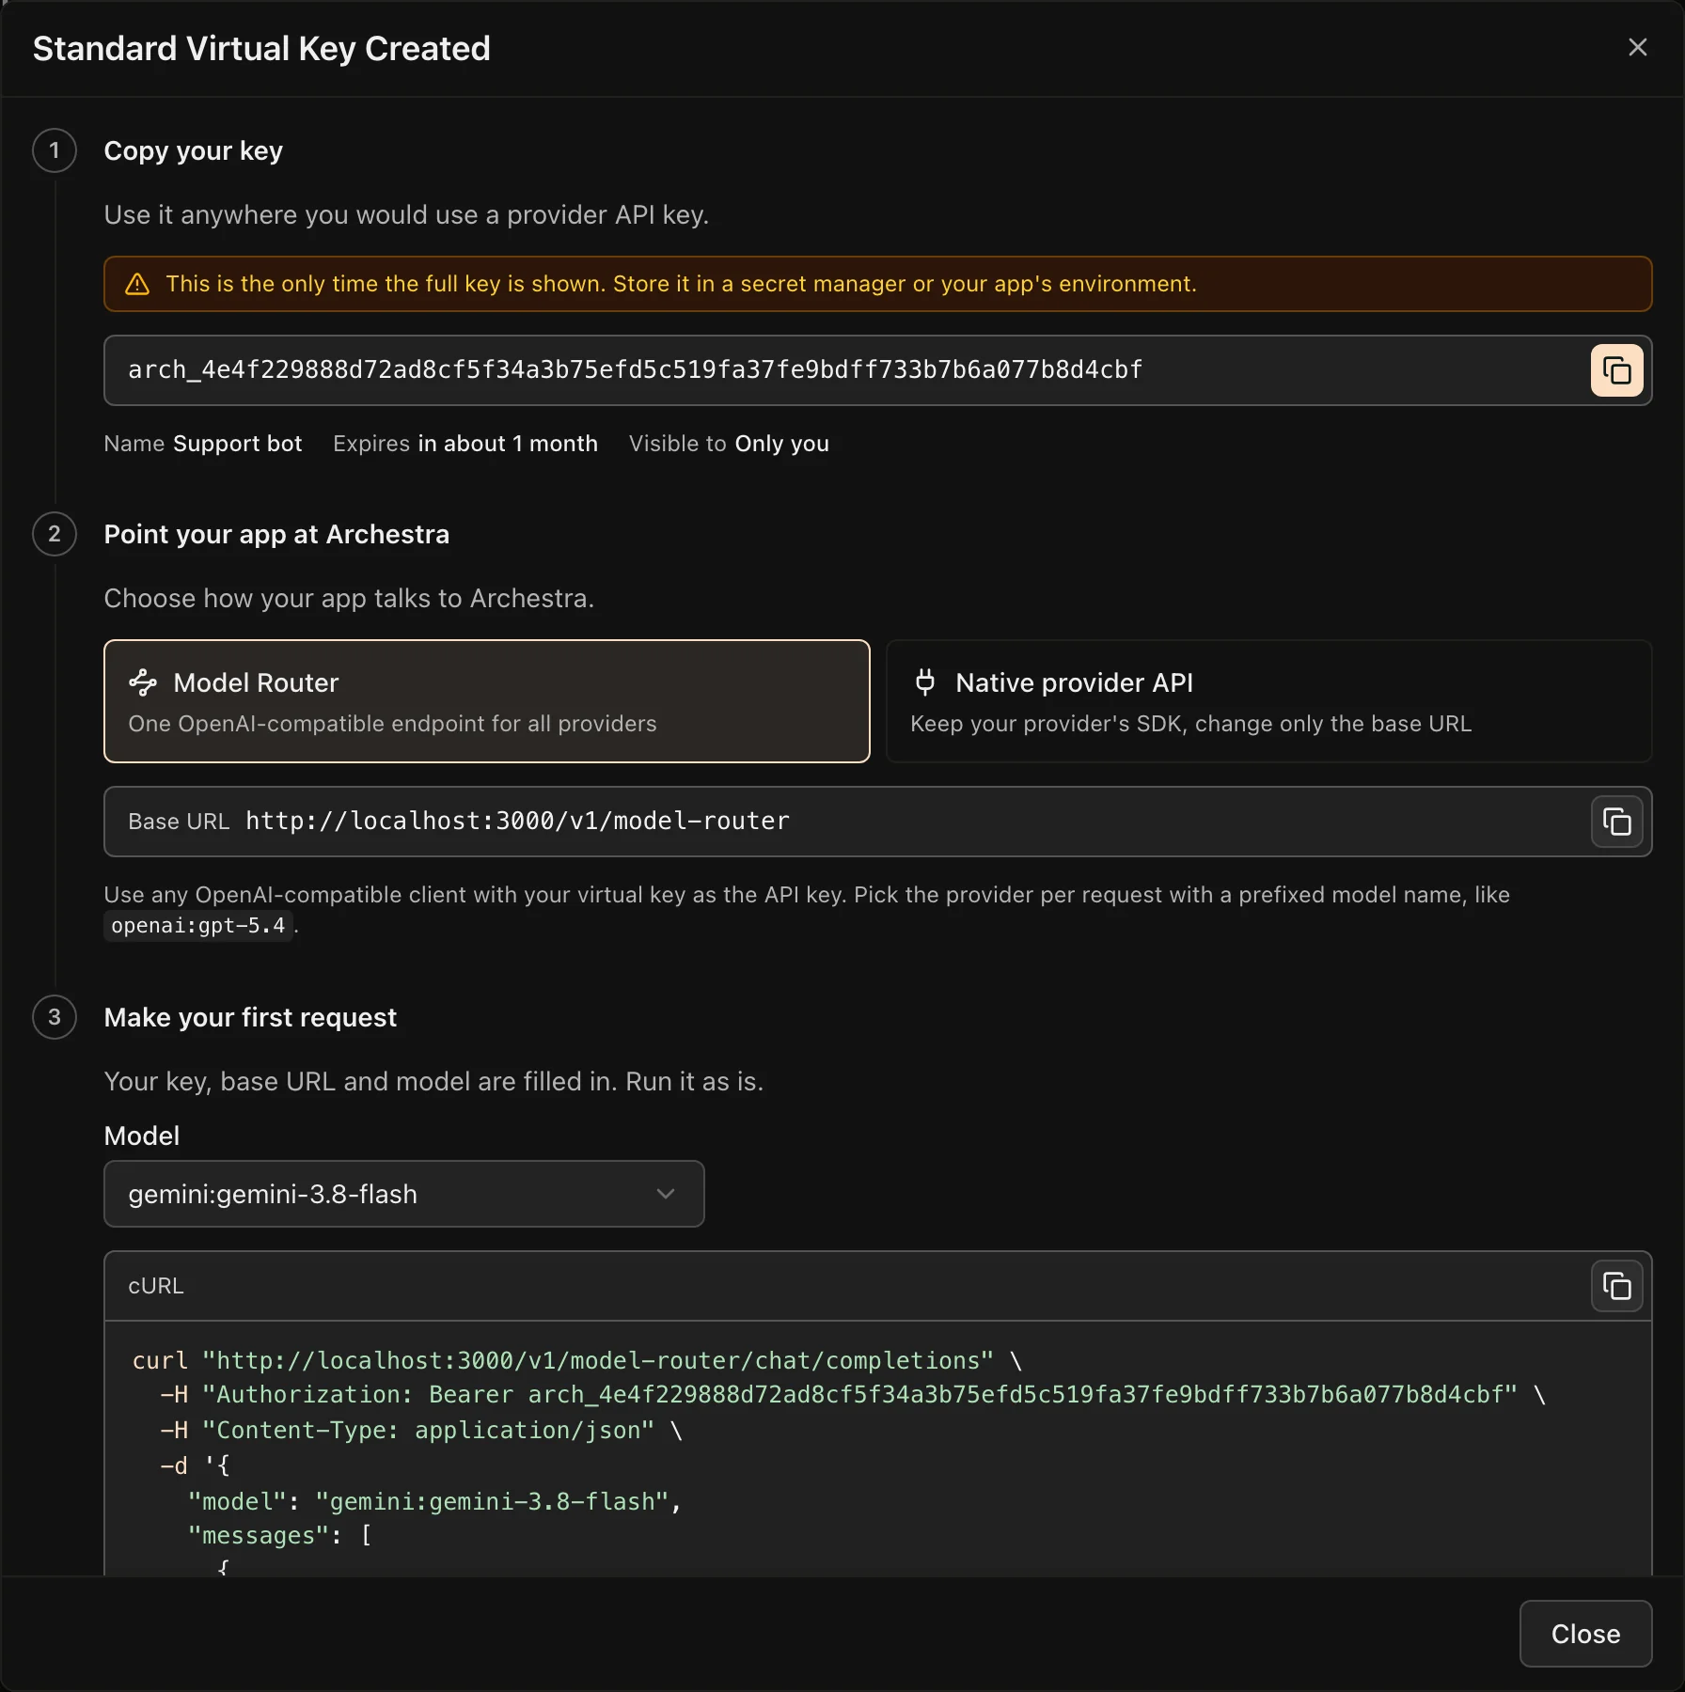This screenshot has height=1692, width=1685.
Task: Click the Authorization Bearer header line
Action: pyautogui.click(x=854, y=1395)
